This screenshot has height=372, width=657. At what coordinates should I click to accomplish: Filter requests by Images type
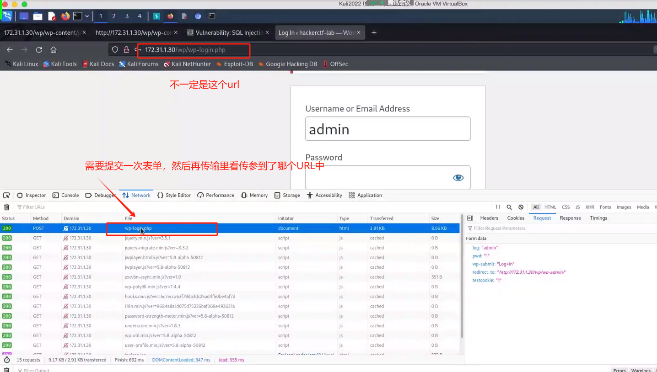point(624,207)
